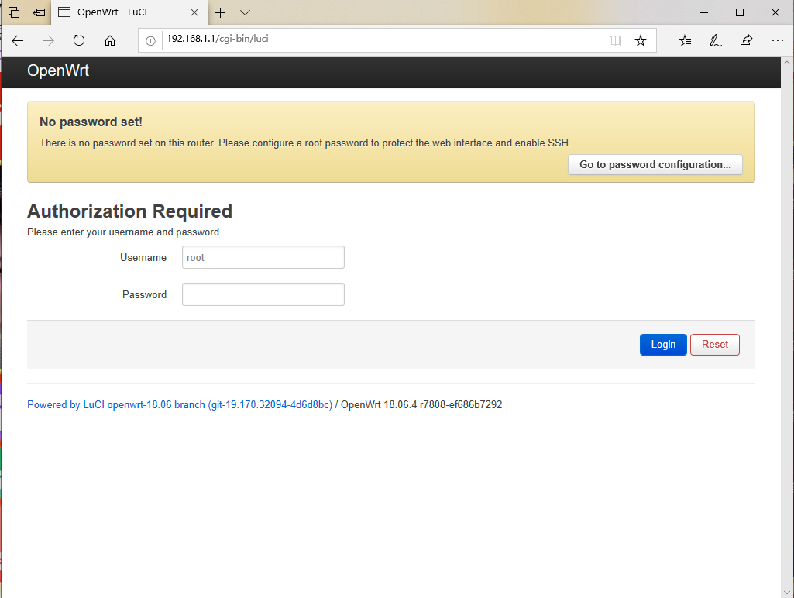Click the browser Back arrow
Viewport: 794px width, 598px height.
pyautogui.click(x=18, y=41)
